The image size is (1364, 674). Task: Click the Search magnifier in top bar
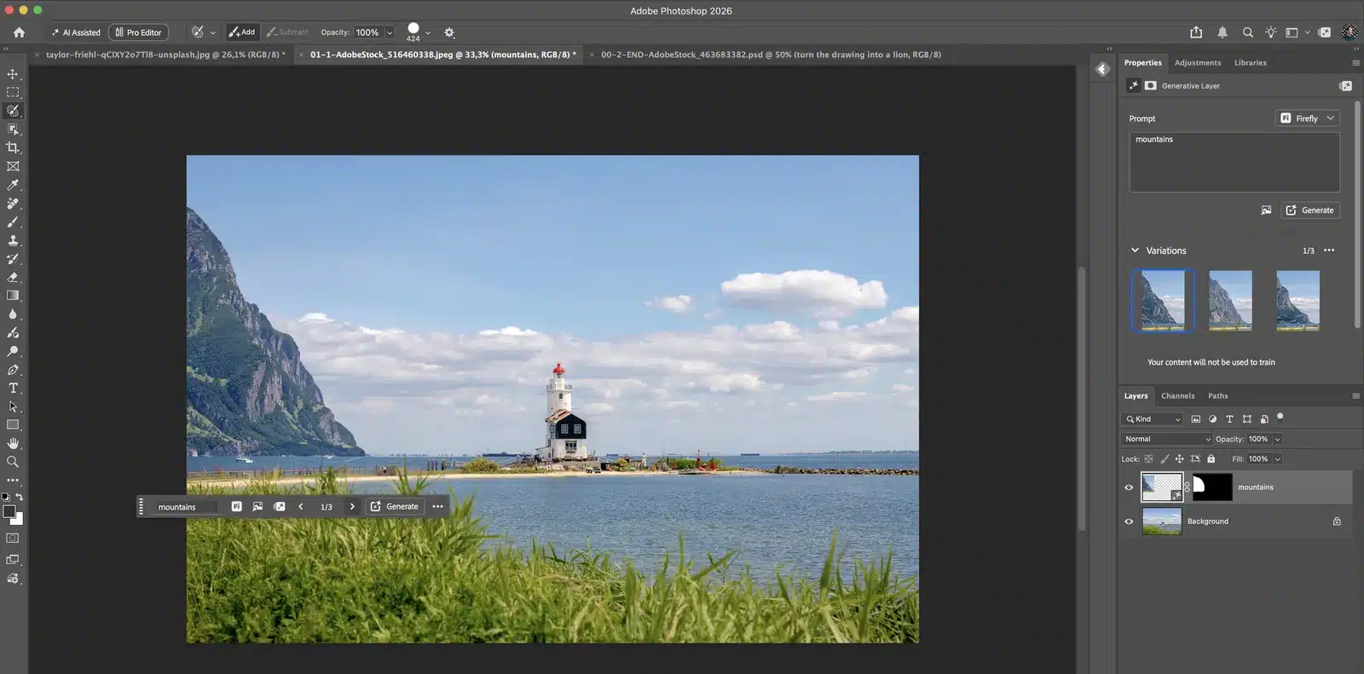coord(1247,32)
